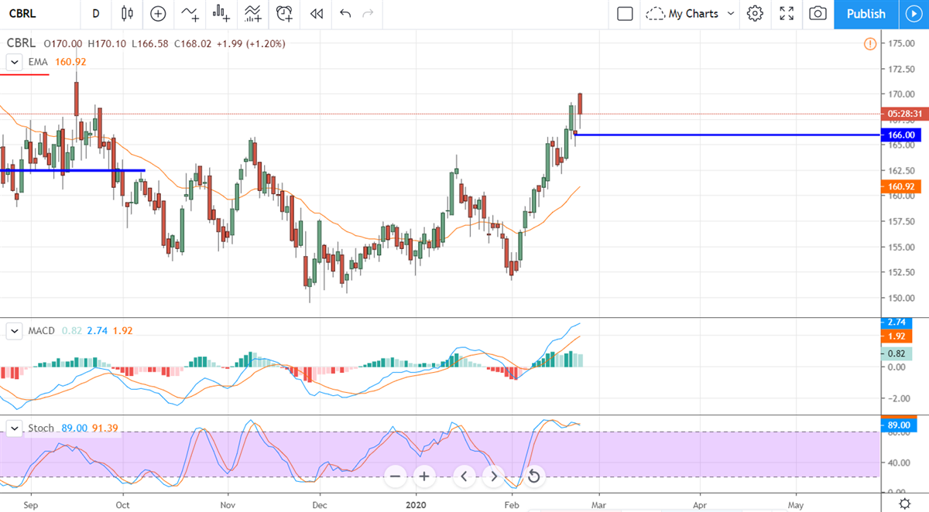Collapse the Stoch indicator legend
This screenshot has height=512, width=929.
tap(14, 428)
